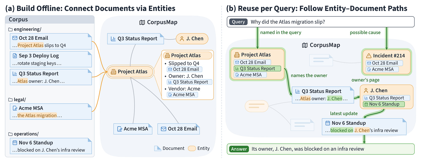Click Q3 Status Report chip inside panel (b) J. Chen card
The height and width of the screenshot is (163, 421).
(x=387, y=98)
